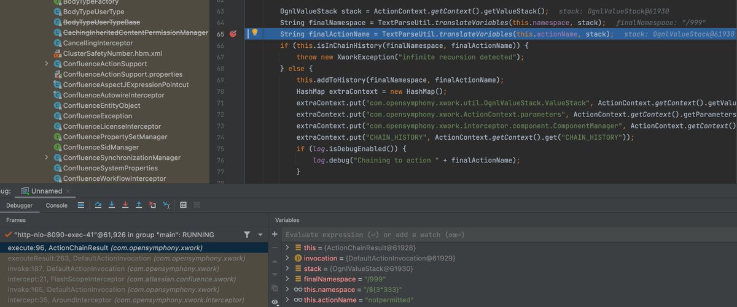Click the Step Out debugger icon
737x307 pixels.
click(x=139, y=205)
